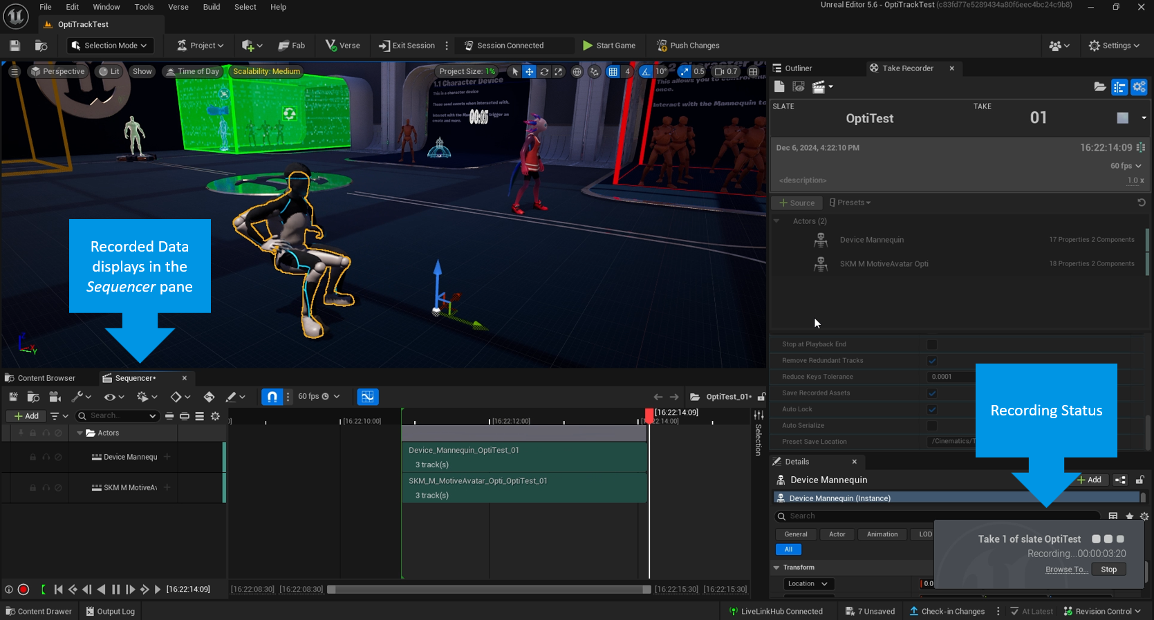The height and width of the screenshot is (620, 1154).
Task: Click the Browse To link
Action: [x=1065, y=570]
